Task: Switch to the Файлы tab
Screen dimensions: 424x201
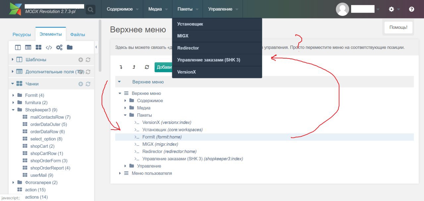Action: (x=78, y=34)
